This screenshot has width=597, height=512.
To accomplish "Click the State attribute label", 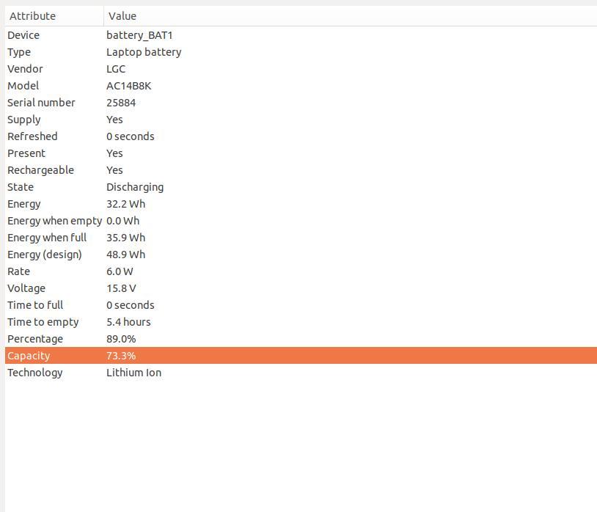I will pos(21,187).
